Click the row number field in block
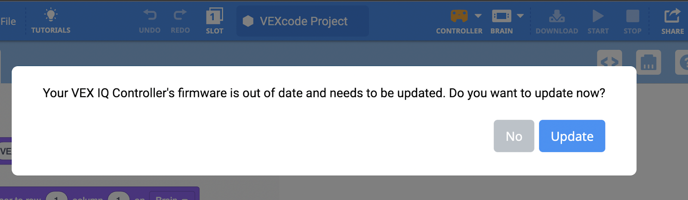The height and width of the screenshot is (200, 688). [x=56, y=197]
